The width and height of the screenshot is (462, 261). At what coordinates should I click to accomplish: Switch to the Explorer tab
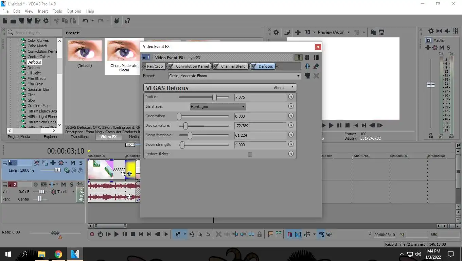coord(51,137)
